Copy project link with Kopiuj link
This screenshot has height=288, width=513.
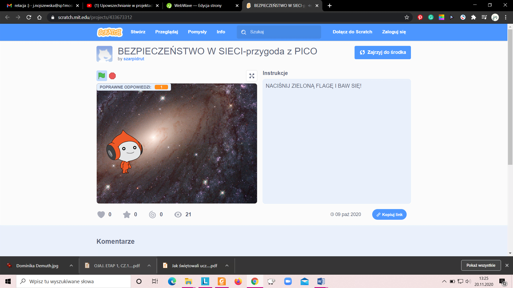coord(389,214)
